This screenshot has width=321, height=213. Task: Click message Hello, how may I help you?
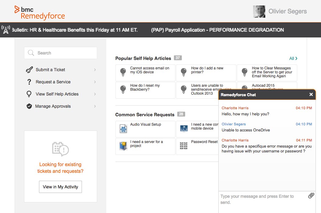pos(245,114)
